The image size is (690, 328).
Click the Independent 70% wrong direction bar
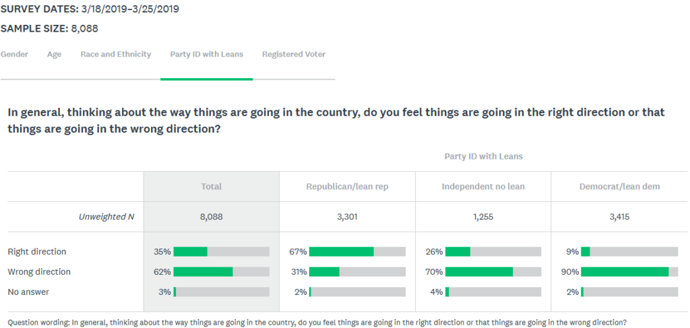pos(493,271)
